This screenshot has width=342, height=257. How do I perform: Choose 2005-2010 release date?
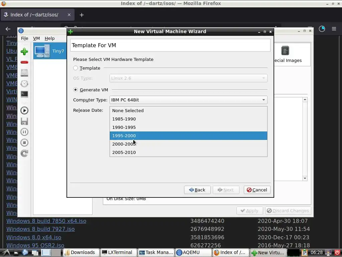point(188,152)
